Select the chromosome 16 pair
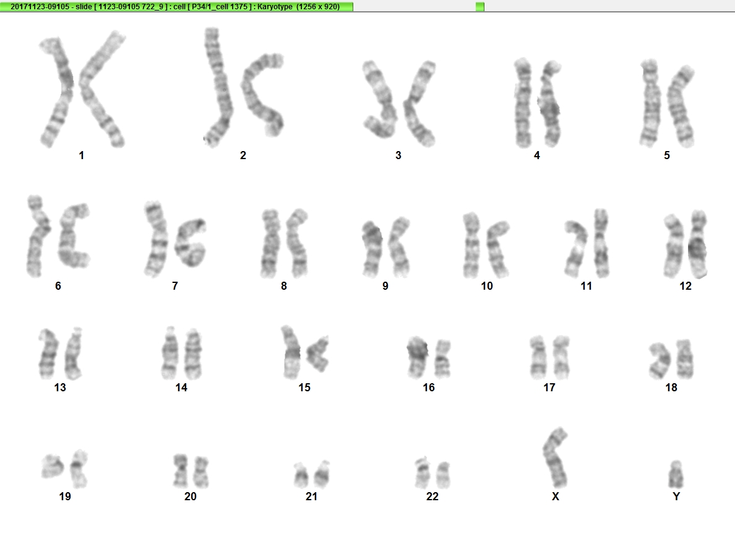The image size is (735, 538). click(429, 357)
